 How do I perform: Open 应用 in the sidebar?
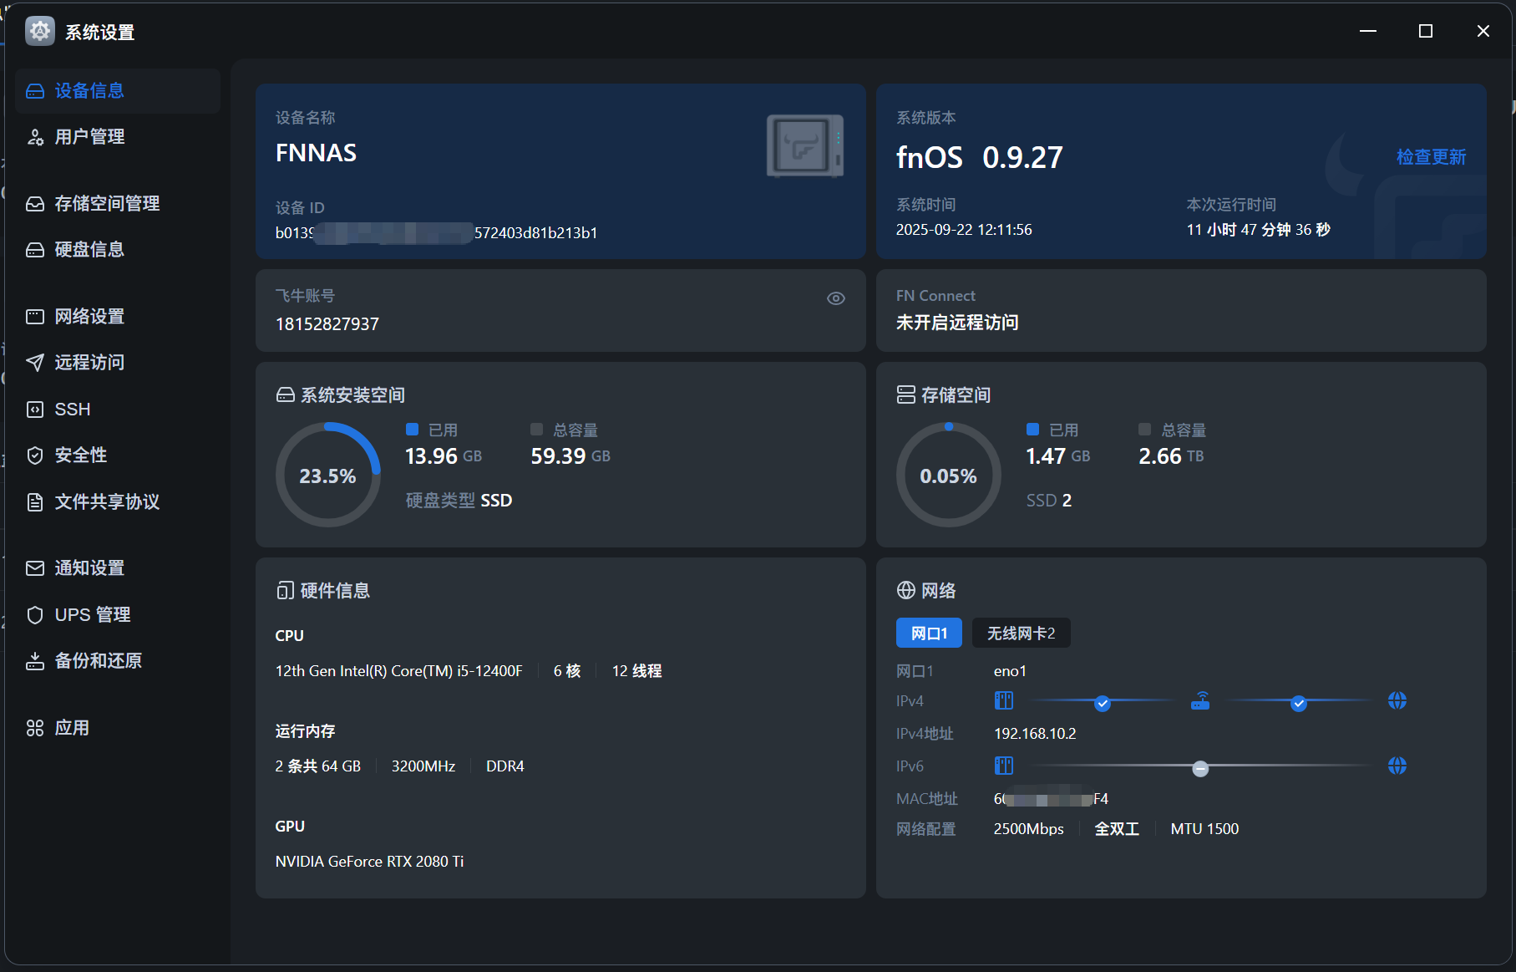click(x=118, y=728)
